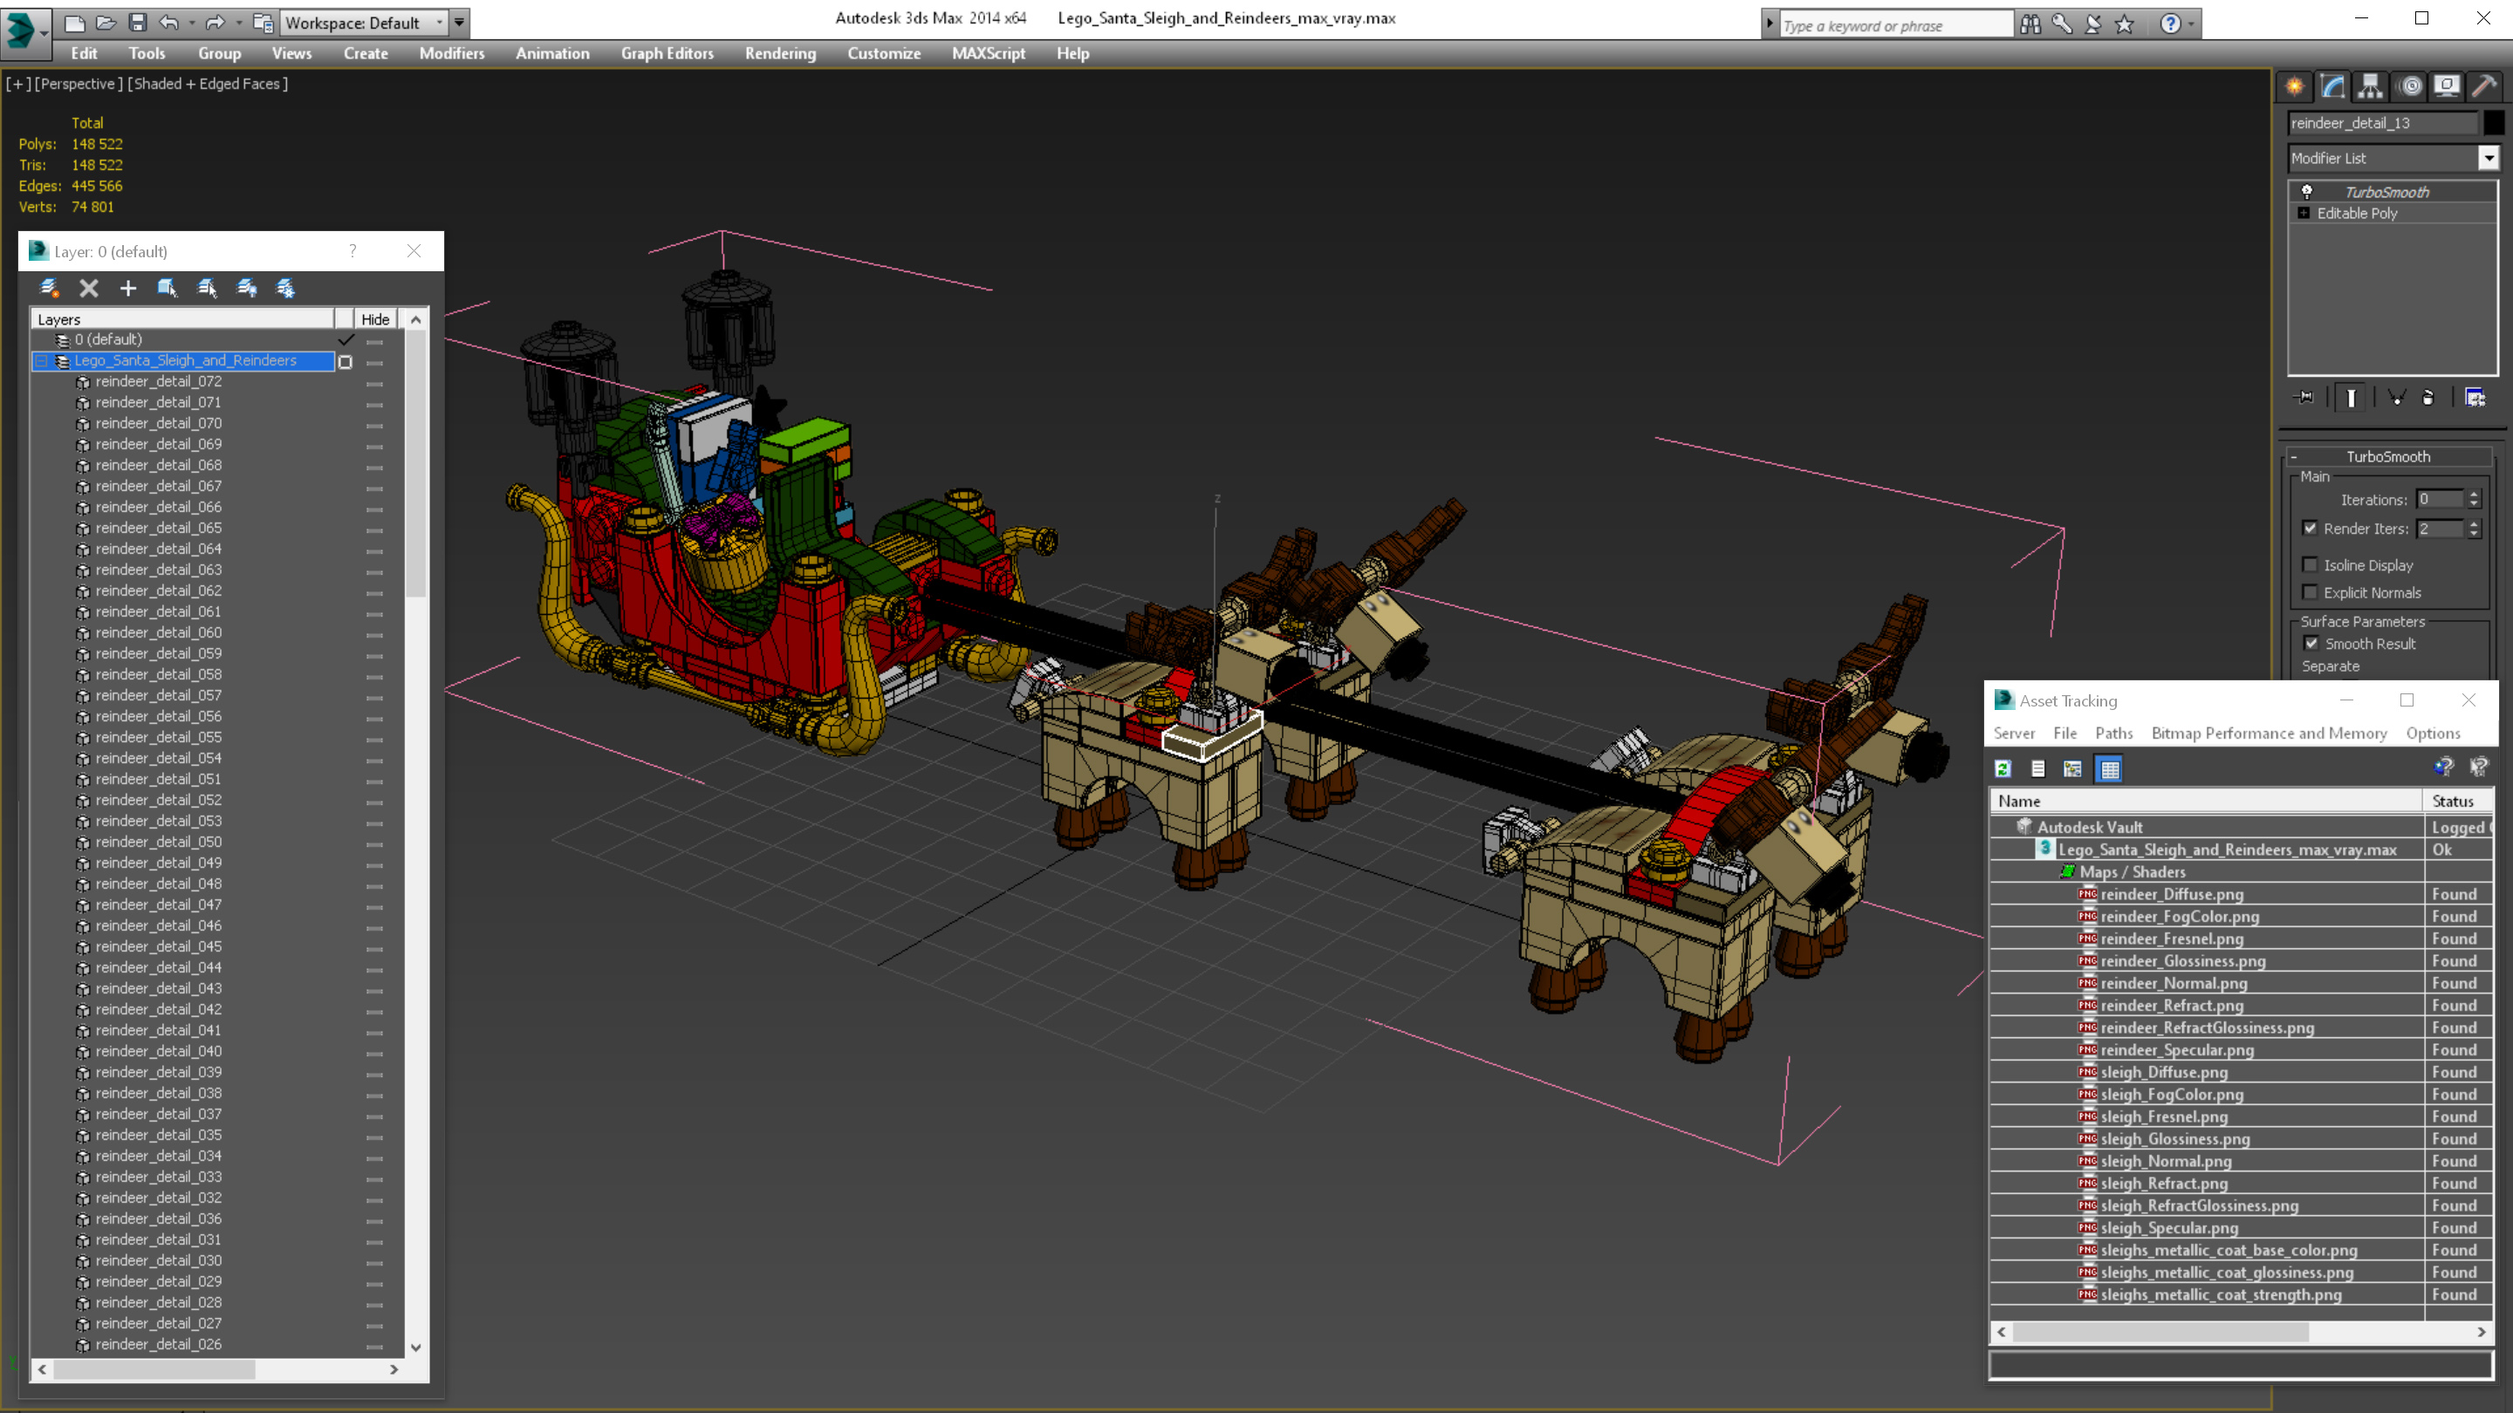The width and height of the screenshot is (2513, 1413).
Task: Set 0 (default) as current layer checkmark
Action: [346, 339]
